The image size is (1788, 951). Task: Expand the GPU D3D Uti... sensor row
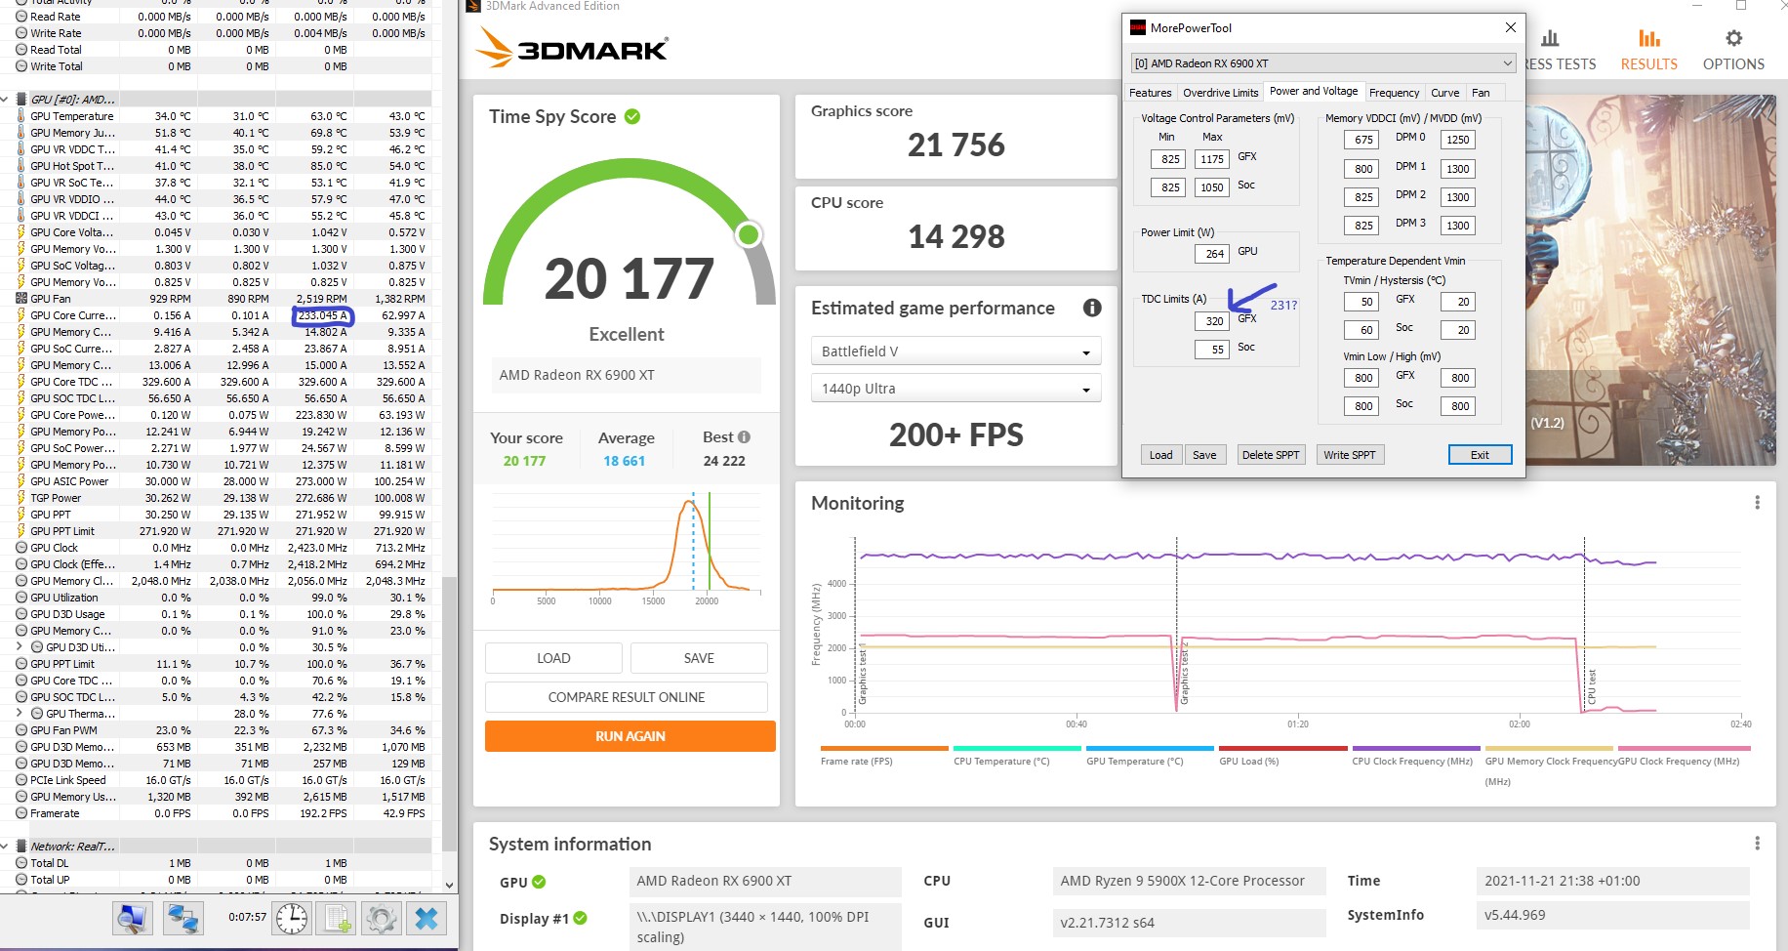[20, 646]
